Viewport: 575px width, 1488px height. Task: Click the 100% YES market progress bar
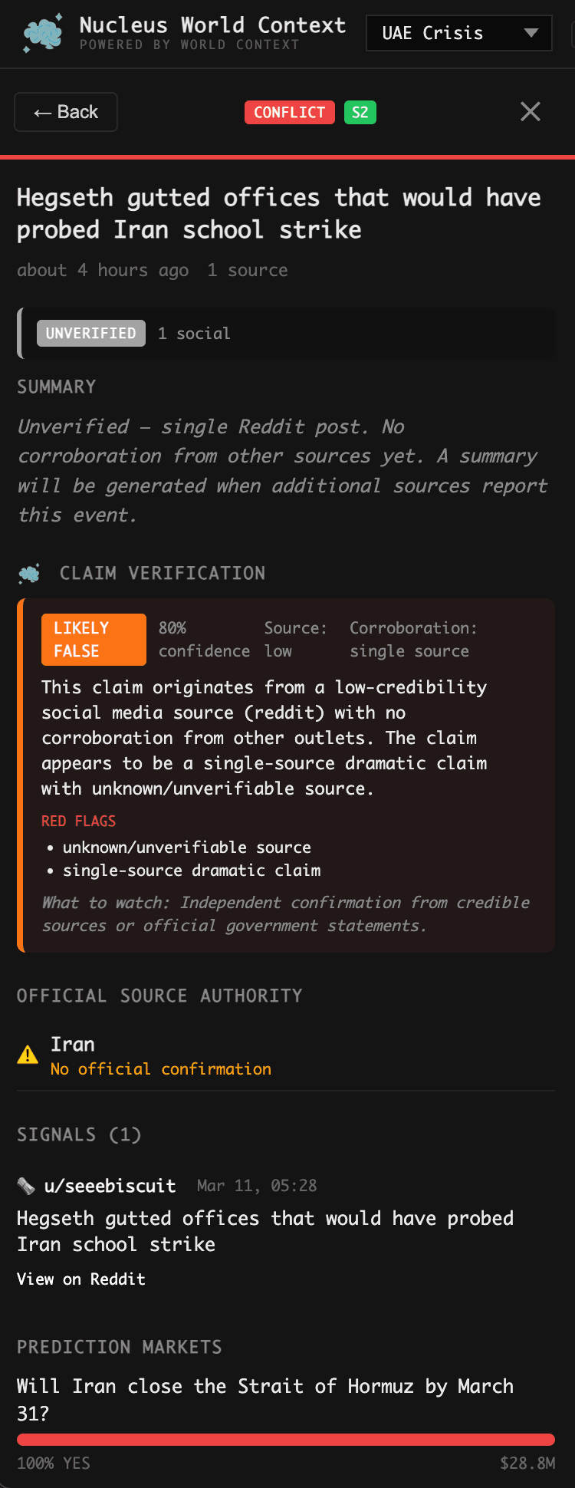(287, 1437)
